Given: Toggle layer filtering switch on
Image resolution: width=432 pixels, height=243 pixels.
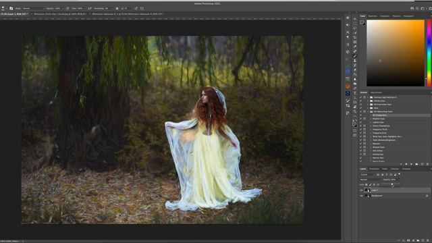Looking at the screenshot, I should (x=399, y=174).
